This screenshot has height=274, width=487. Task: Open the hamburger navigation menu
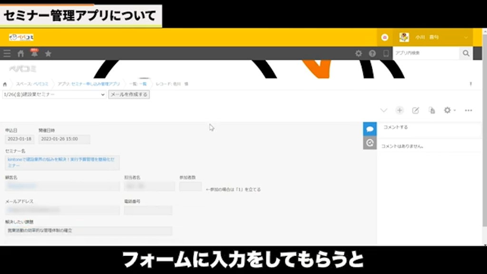[7, 53]
